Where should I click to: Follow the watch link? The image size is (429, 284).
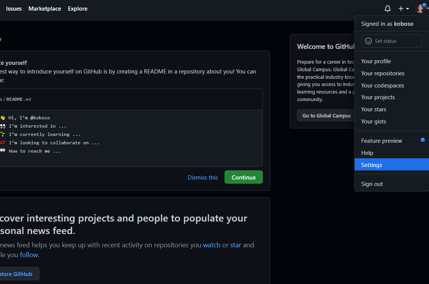[x=212, y=245]
